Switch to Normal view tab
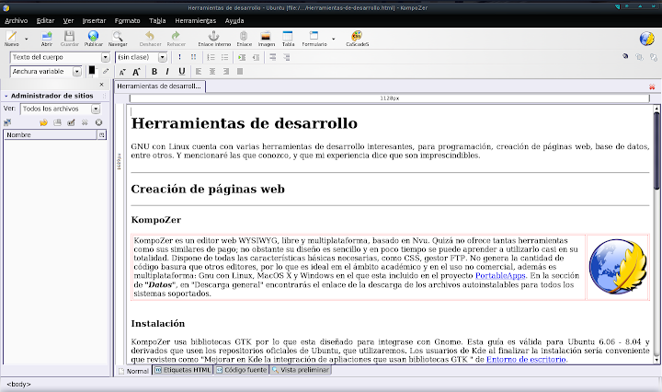 coord(133,371)
